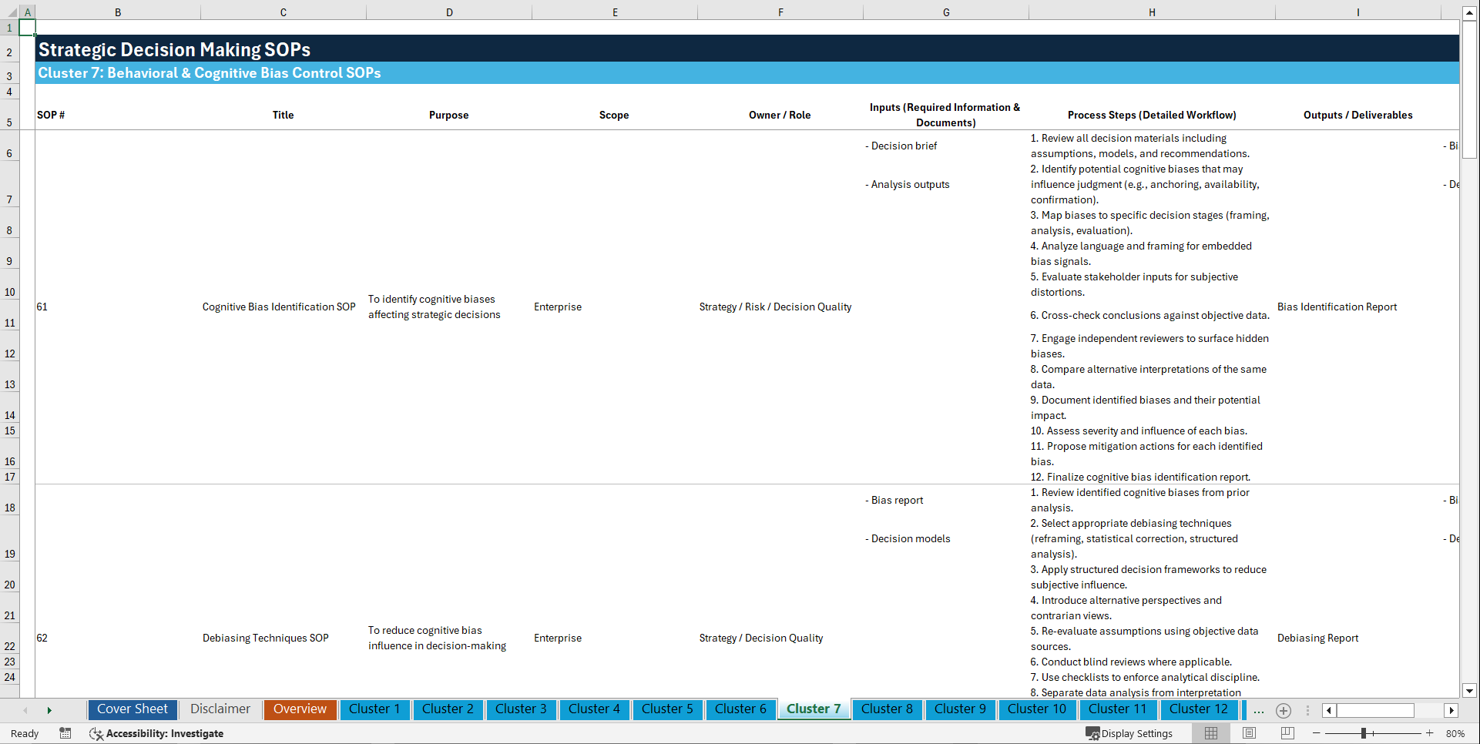Add a new worksheet with the plus icon

click(x=1283, y=710)
